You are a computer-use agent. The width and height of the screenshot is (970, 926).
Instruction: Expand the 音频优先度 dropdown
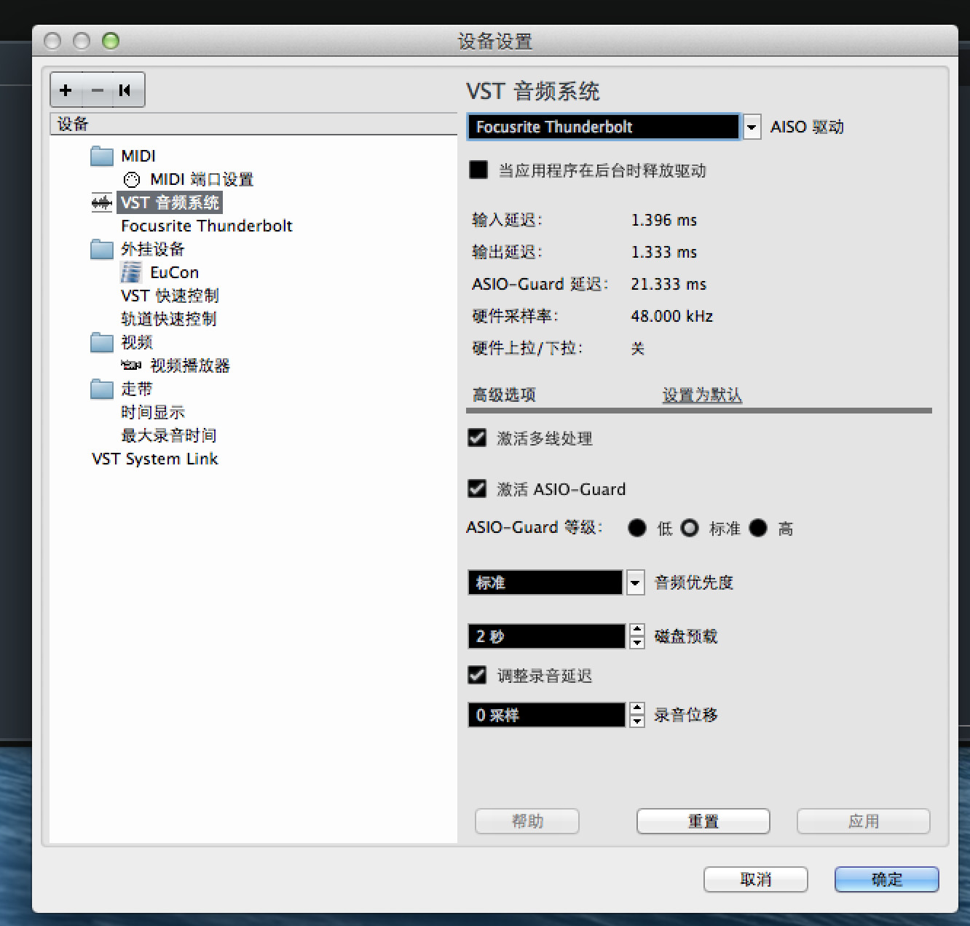pyautogui.click(x=636, y=583)
